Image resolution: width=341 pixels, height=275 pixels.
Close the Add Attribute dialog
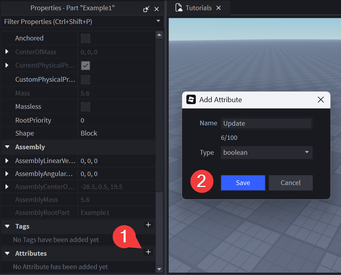coord(321,100)
